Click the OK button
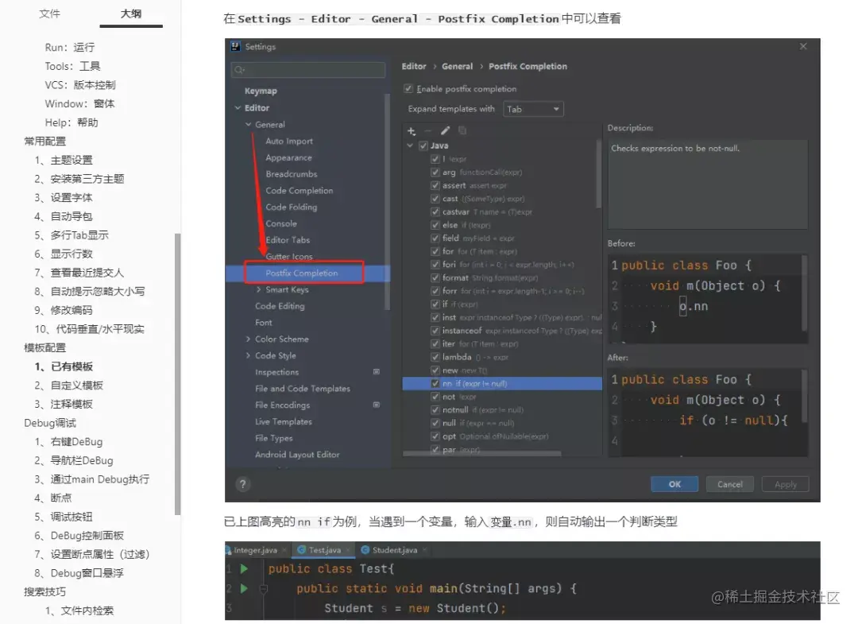This screenshot has width=858, height=624. coord(674,483)
